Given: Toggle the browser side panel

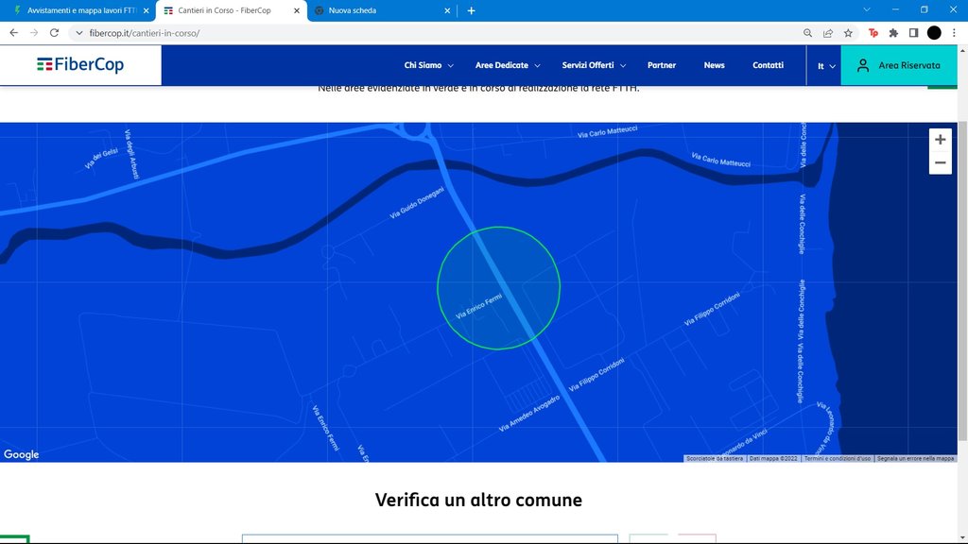Looking at the screenshot, I should click(x=914, y=33).
